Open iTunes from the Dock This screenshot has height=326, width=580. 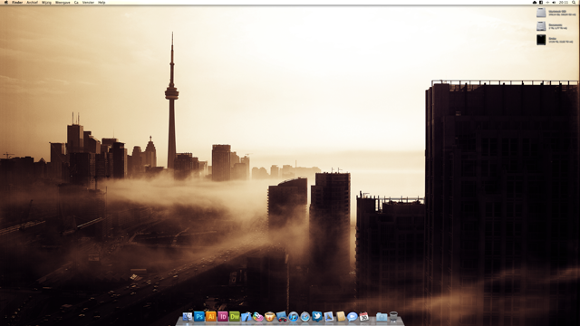click(x=294, y=317)
